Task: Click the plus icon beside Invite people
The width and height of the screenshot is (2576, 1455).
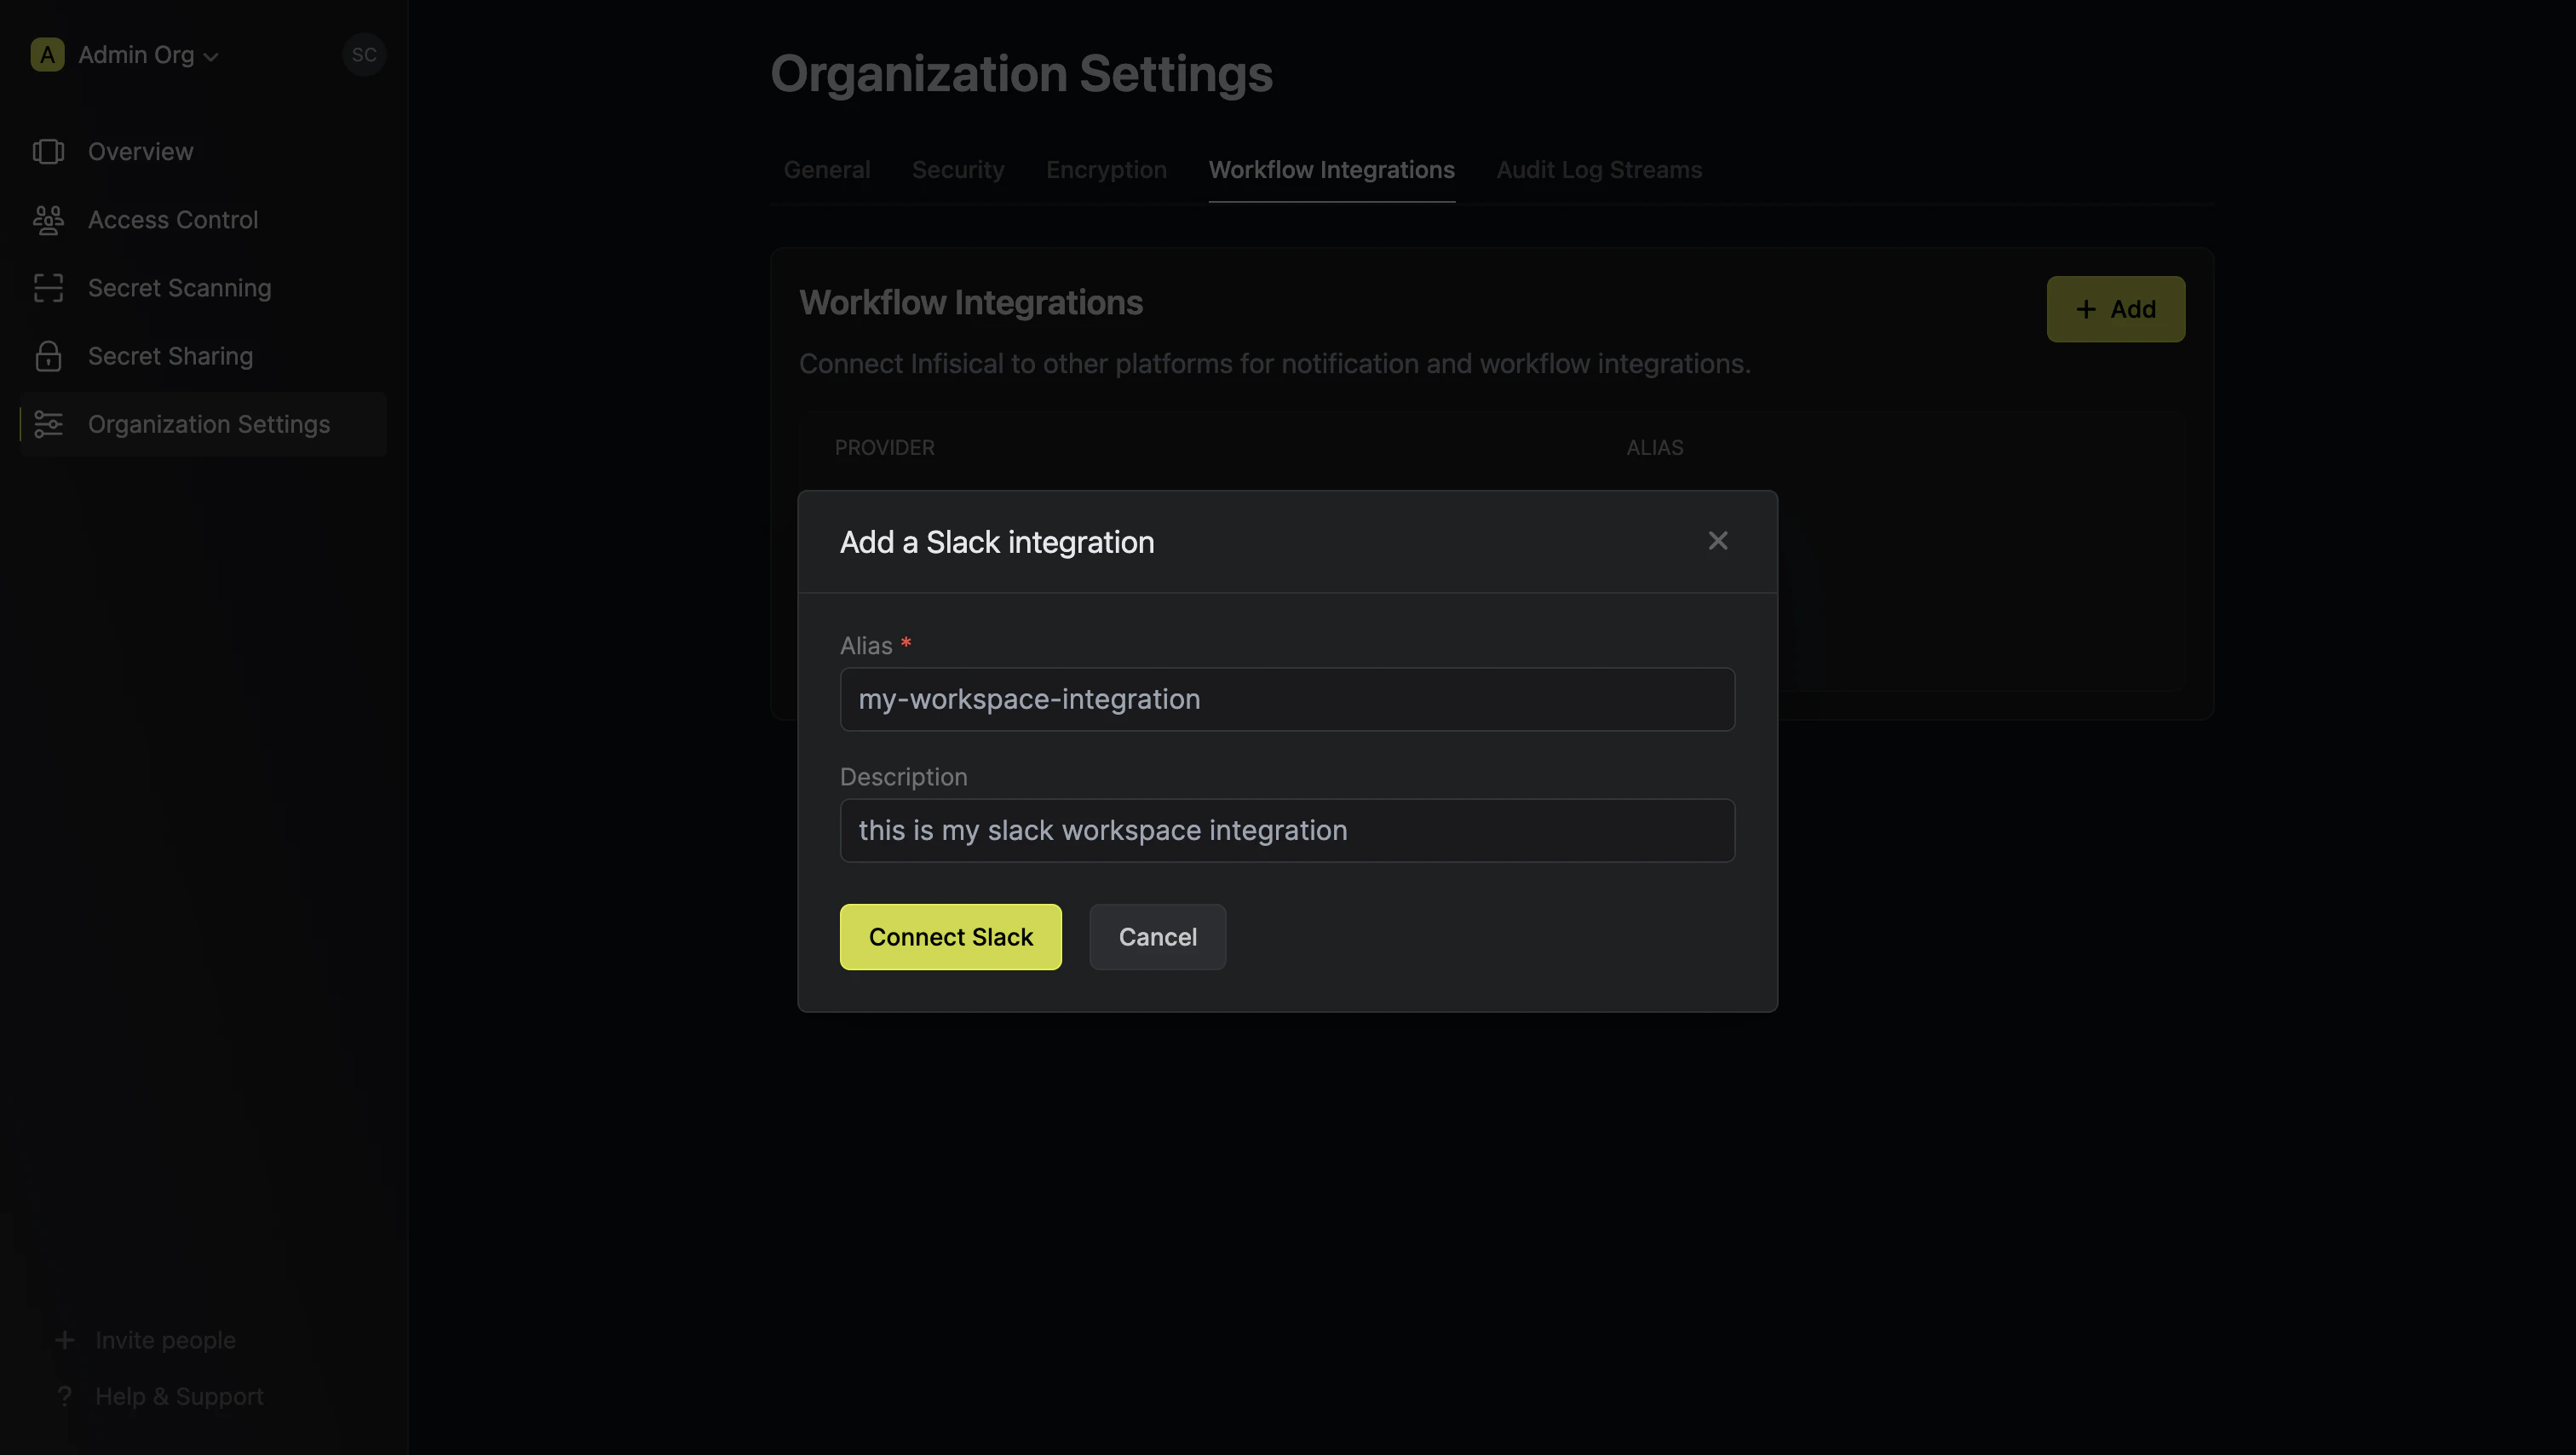Action: point(64,1340)
